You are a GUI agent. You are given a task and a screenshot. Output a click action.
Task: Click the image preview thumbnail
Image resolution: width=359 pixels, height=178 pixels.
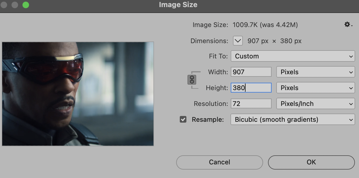coord(78,94)
